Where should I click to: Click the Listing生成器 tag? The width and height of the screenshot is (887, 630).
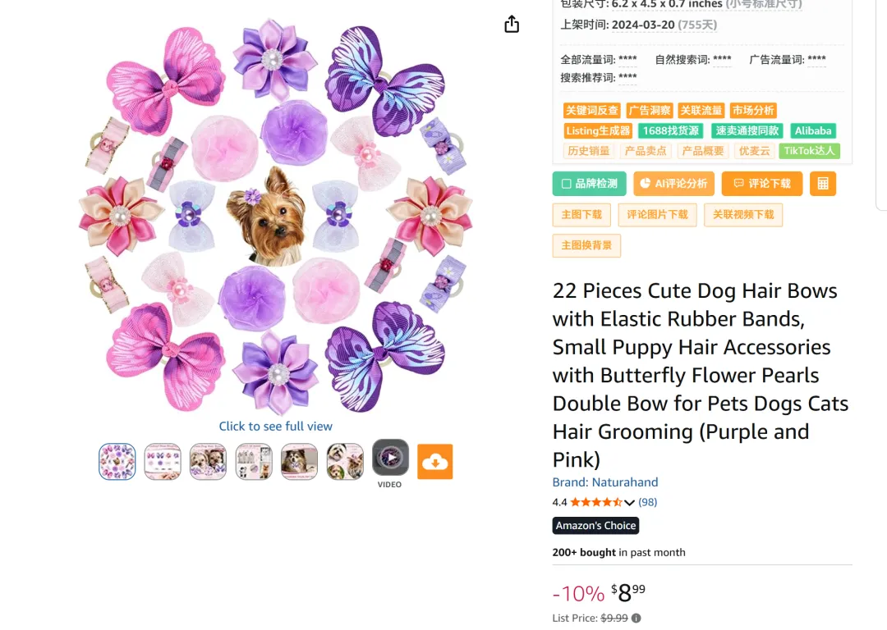pos(597,130)
